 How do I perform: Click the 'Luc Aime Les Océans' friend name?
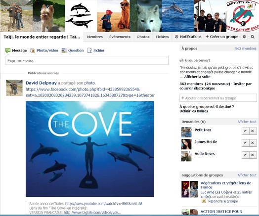coord(216,192)
